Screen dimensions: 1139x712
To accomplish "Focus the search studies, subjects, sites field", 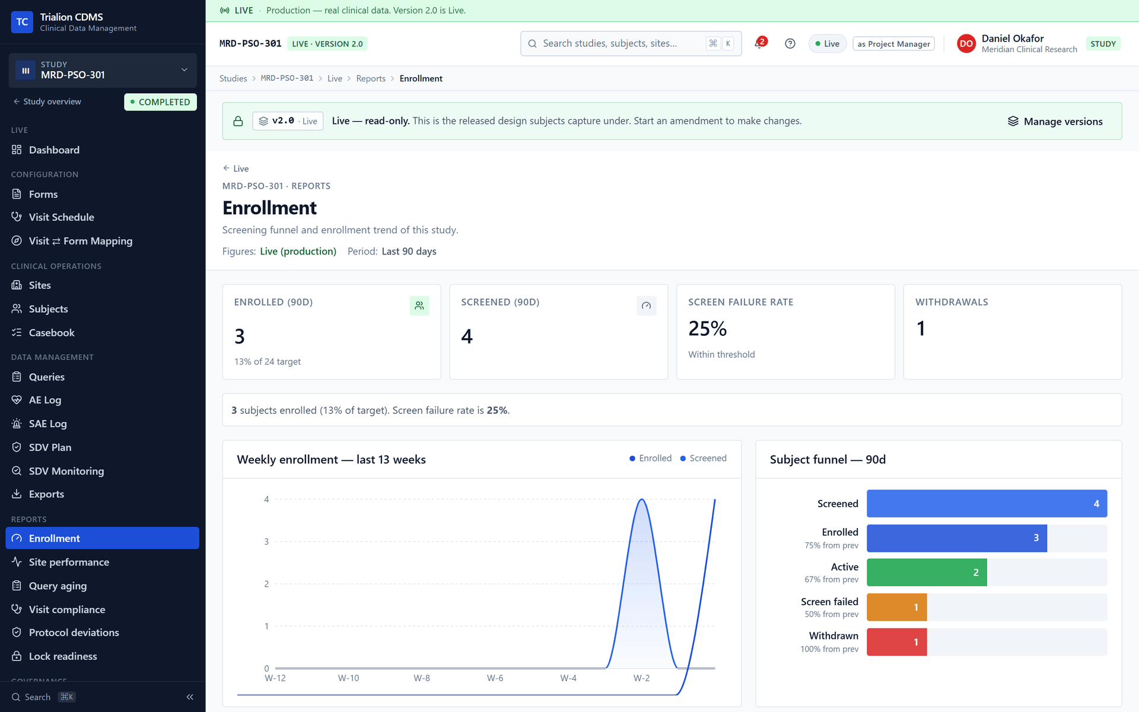I will [x=631, y=43].
